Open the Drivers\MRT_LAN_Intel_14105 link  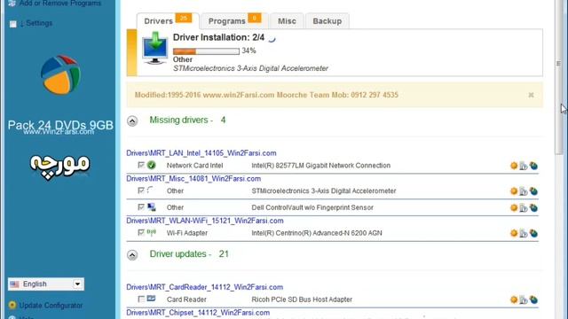pos(201,153)
